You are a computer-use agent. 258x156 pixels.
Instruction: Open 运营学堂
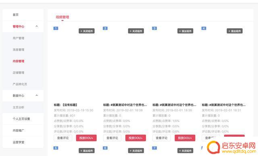[x=19, y=142]
